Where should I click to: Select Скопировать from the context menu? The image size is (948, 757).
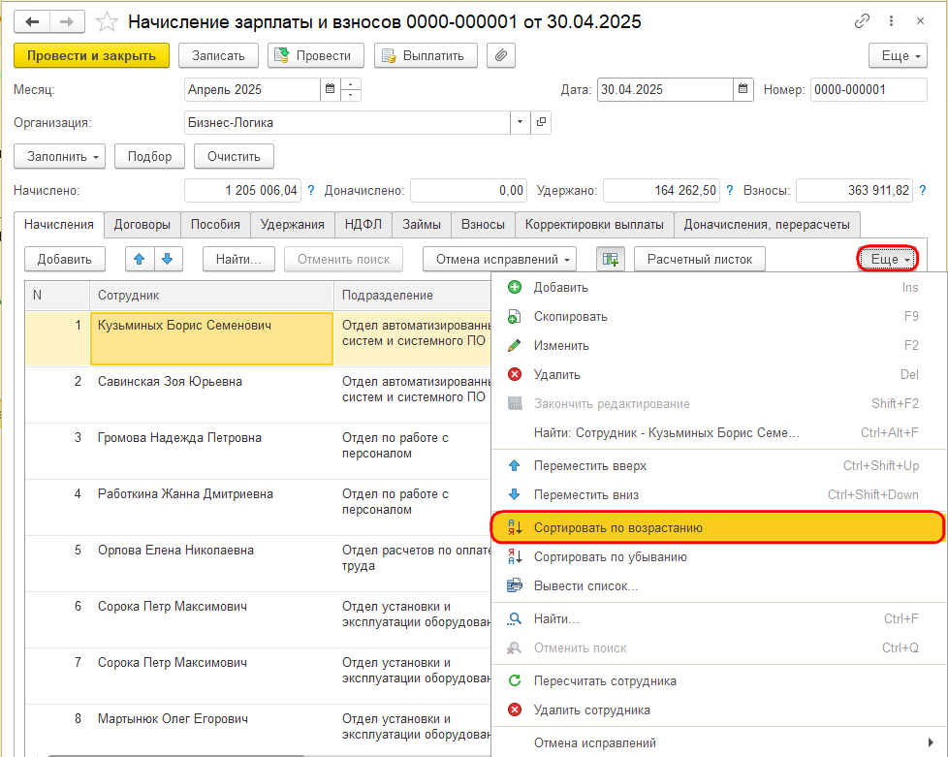click(x=719, y=316)
